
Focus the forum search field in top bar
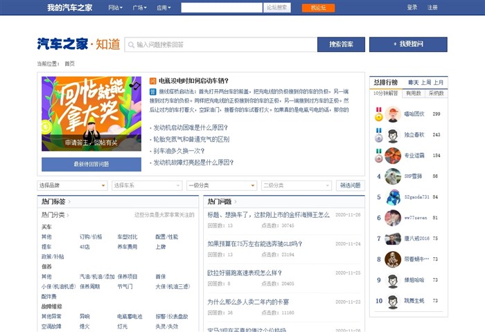222,8
